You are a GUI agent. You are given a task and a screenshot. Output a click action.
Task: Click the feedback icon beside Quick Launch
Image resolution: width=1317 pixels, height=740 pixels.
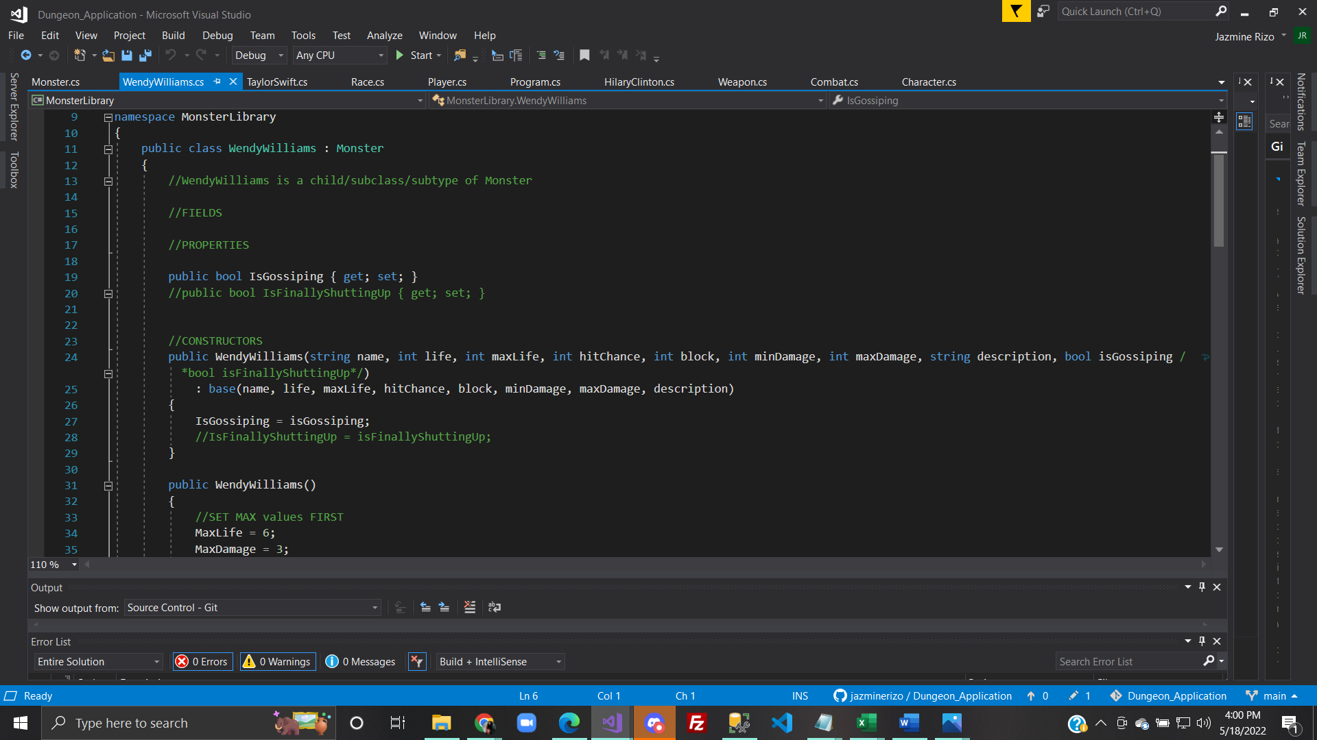click(x=1043, y=12)
